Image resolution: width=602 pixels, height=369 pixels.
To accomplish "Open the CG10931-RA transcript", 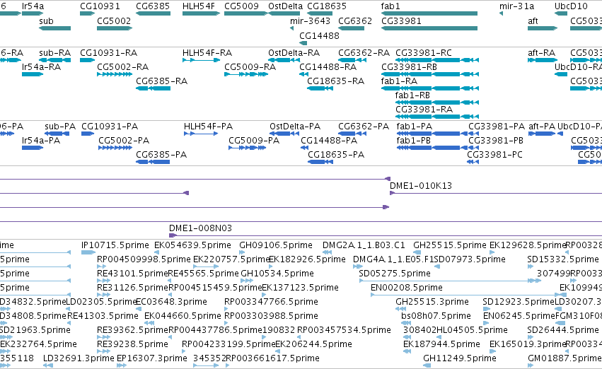I will click(x=87, y=60).
